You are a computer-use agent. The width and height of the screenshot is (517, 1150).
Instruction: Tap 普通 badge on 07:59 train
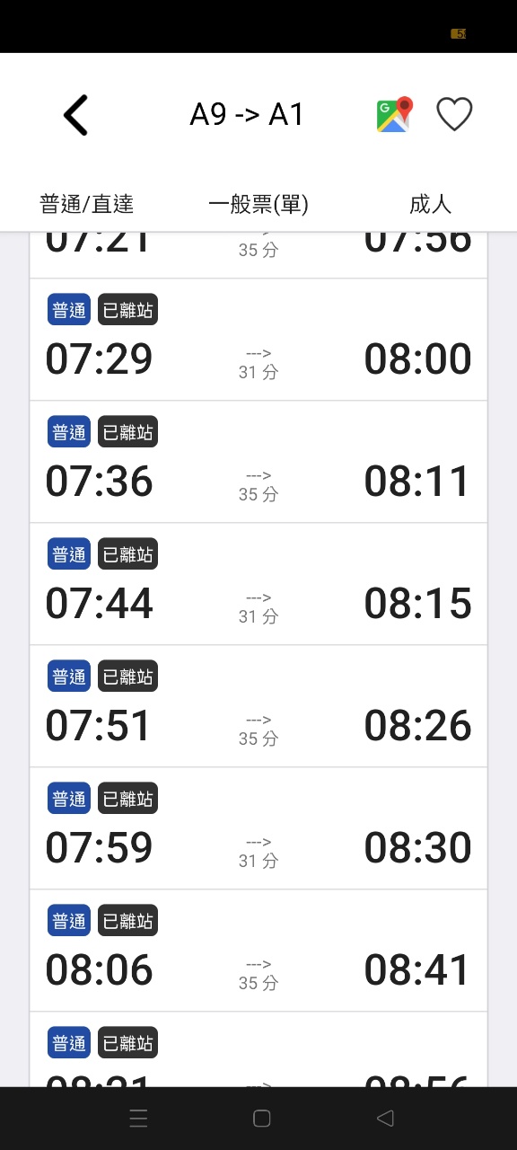(x=69, y=799)
